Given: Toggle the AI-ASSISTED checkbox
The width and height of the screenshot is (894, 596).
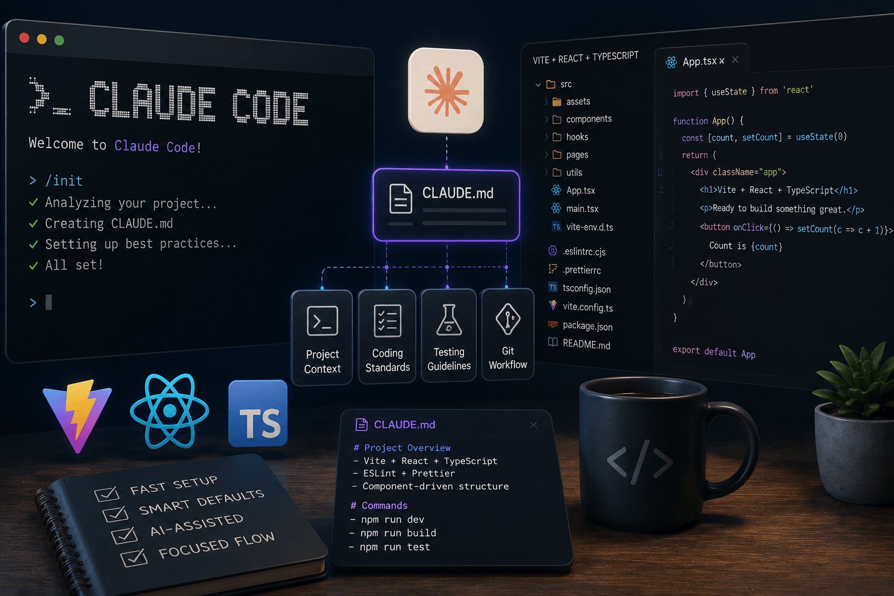Looking at the screenshot, I should click(x=125, y=534).
